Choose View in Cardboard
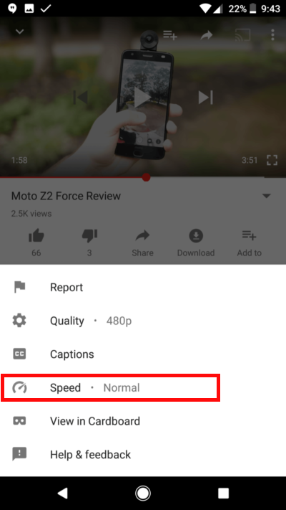 pos(143,421)
